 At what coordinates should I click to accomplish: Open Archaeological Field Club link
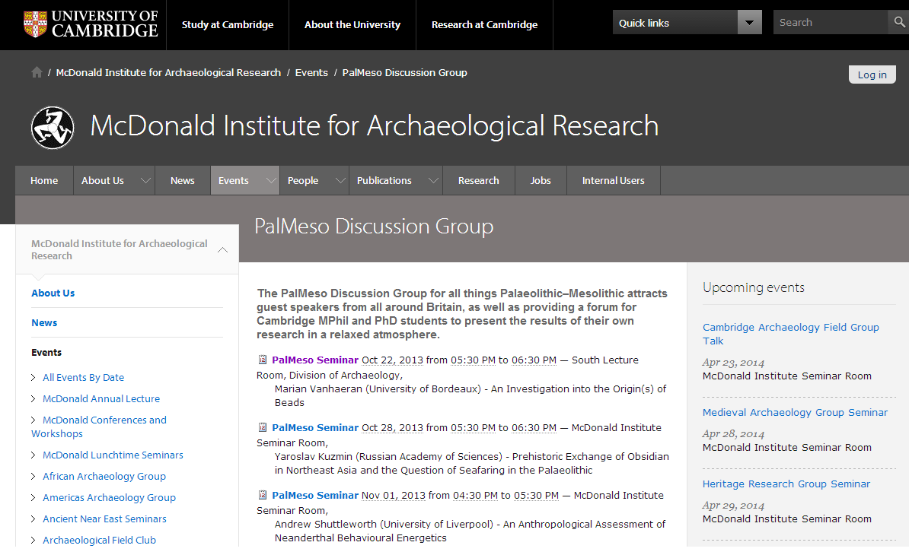(99, 540)
